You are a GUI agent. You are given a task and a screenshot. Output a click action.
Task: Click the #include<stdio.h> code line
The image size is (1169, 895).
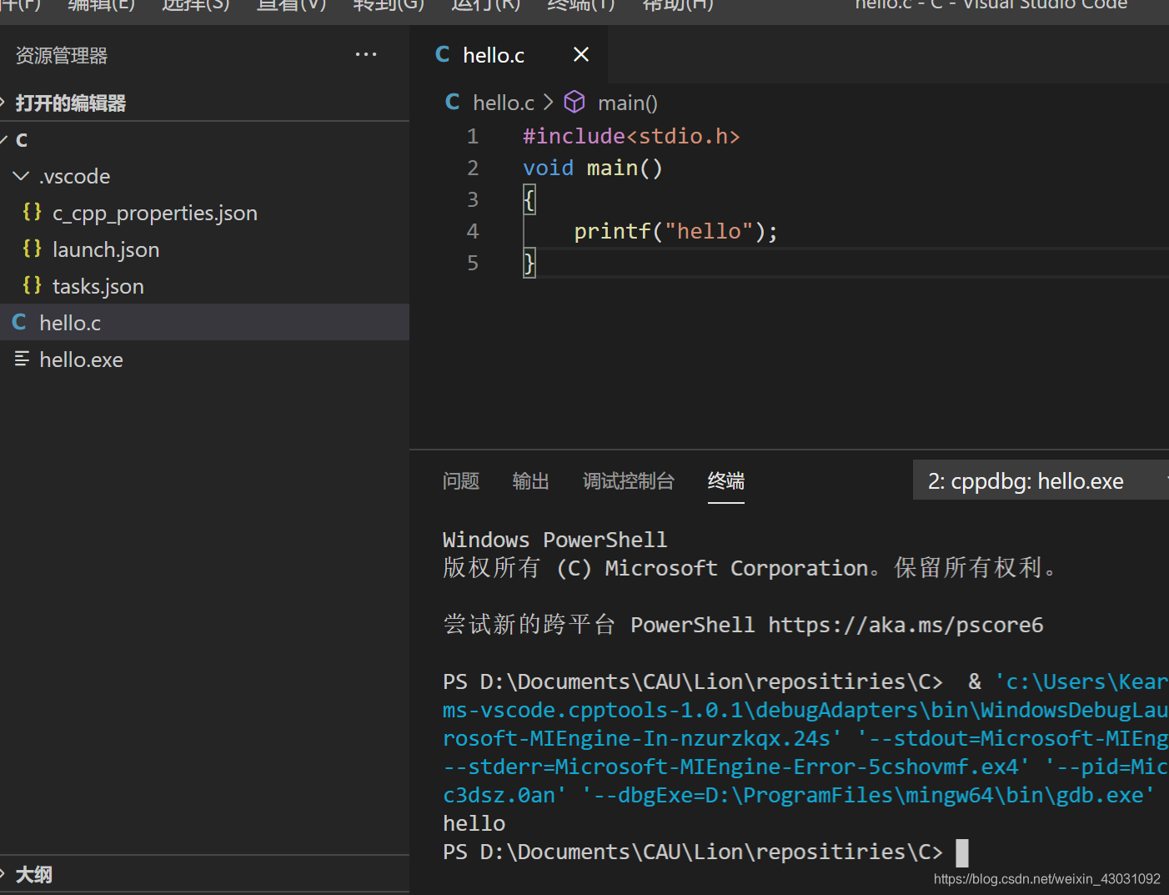[631, 136]
